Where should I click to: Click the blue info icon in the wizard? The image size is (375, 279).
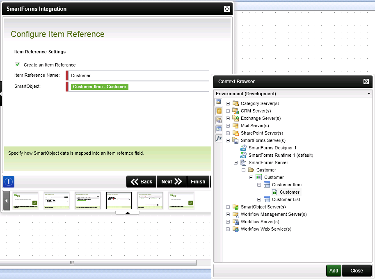(x=9, y=182)
